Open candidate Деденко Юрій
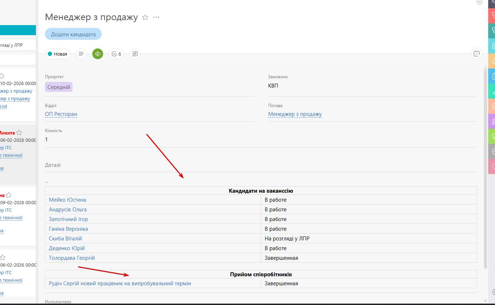 click(x=67, y=248)
